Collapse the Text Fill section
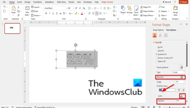The width and height of the screenshot is (190, 108). click(x=154, y=42)
